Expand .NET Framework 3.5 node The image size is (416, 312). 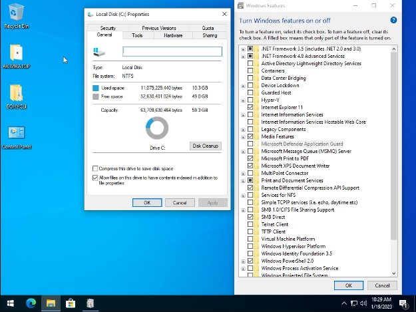tap(243, 49)
